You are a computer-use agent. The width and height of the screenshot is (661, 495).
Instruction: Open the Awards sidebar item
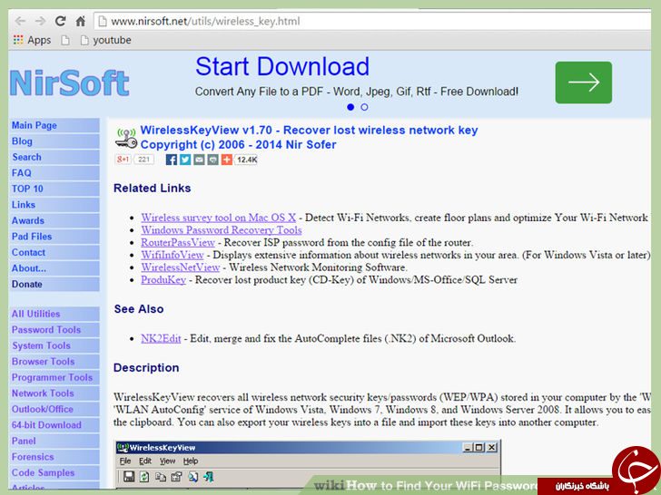pyautogui.click(x=54, y=220)
